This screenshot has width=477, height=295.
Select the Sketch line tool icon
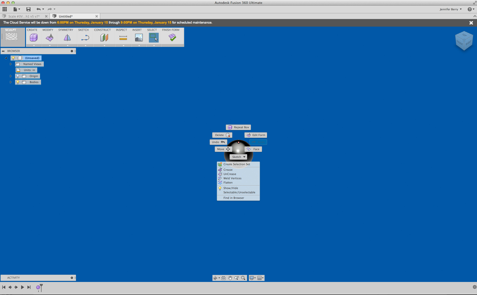click(x=85, y=38)
